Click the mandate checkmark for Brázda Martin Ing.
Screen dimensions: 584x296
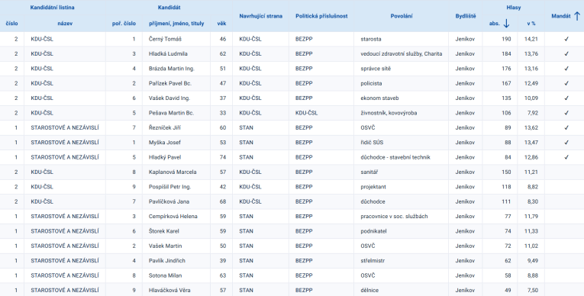566,69
